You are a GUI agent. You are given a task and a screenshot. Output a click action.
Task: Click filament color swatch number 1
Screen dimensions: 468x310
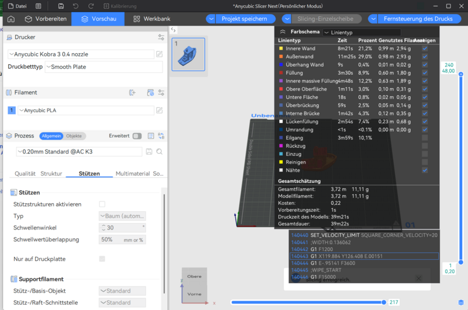(12, 110)
